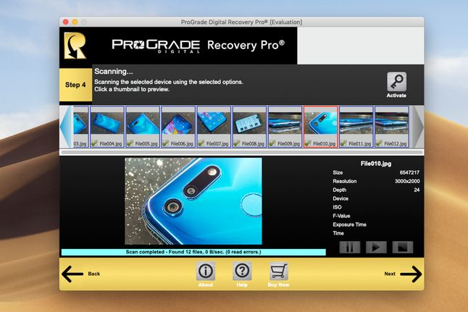Click the Resolution value 3000x2000
The height and width of the screenshot is (312, 468).
tap(407, 181)
